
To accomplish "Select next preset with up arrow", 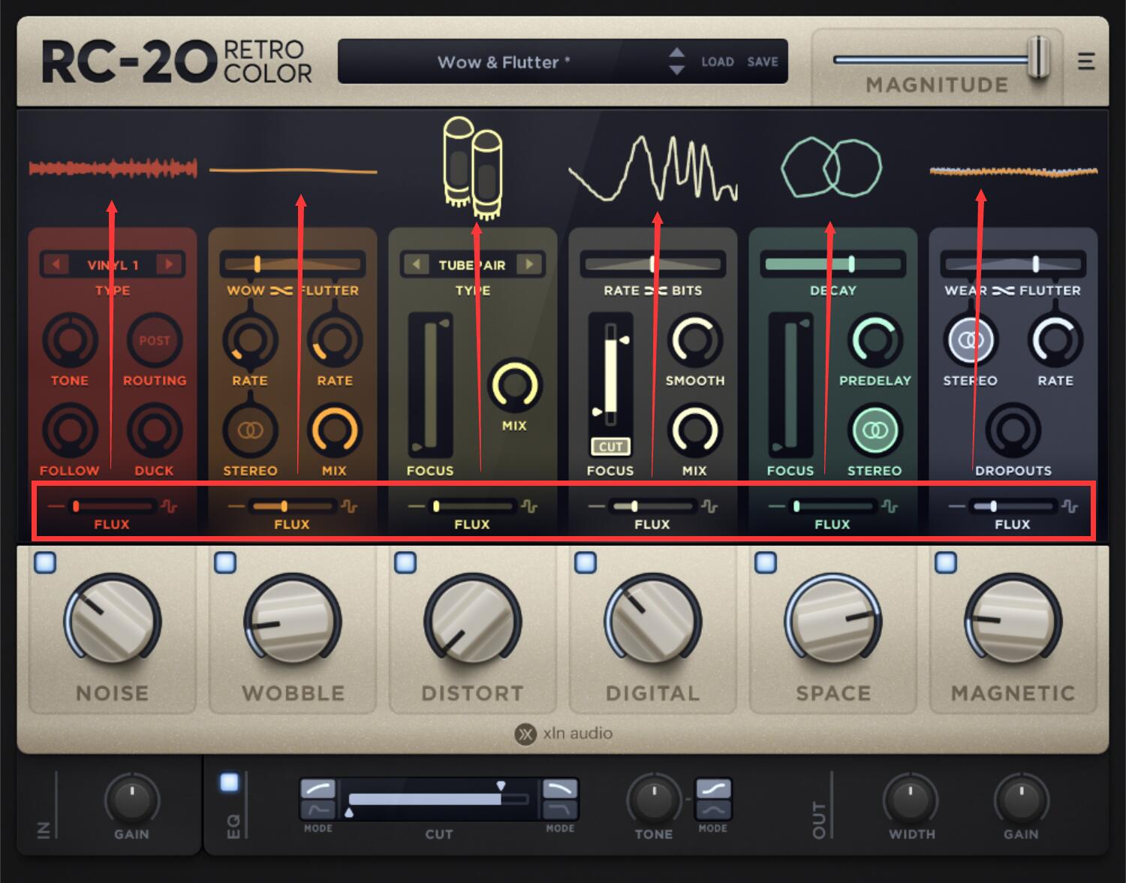I will [676, 53].
